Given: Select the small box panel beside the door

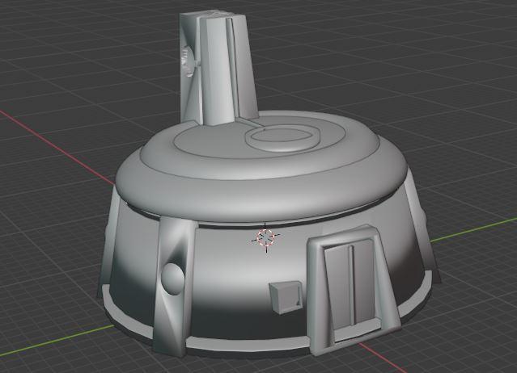Looking at the screenshot, I should 286,296.
